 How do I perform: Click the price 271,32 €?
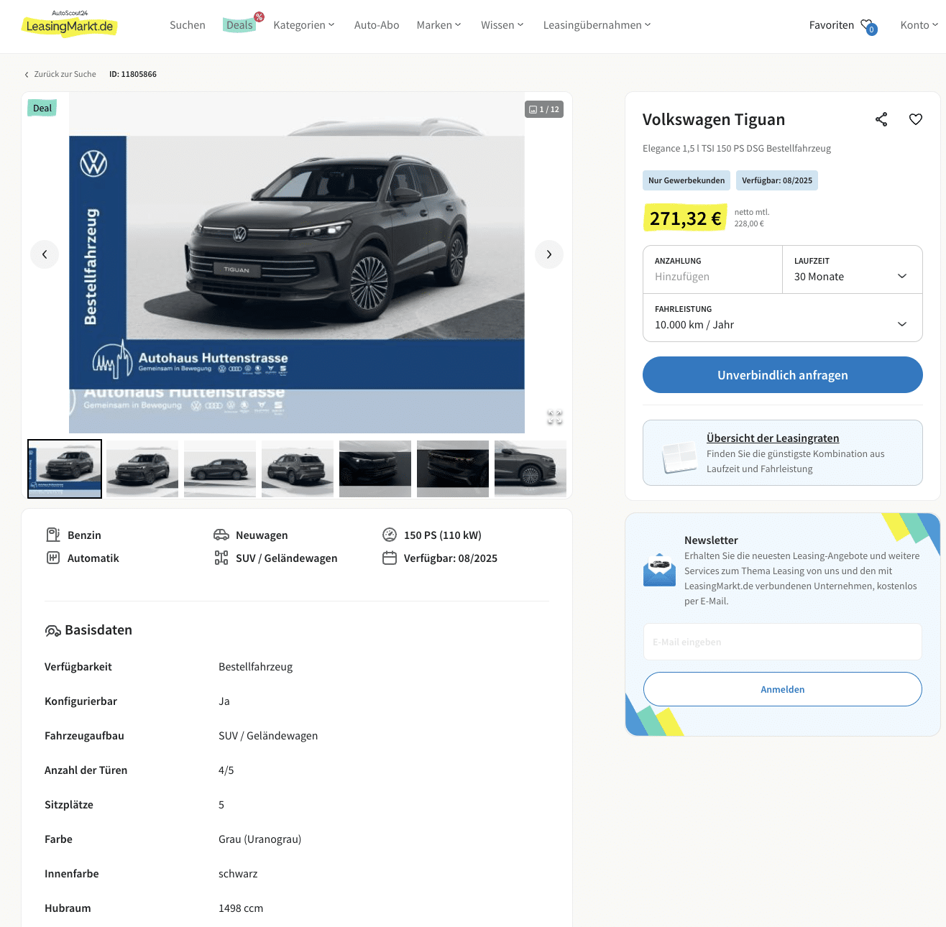(685, 218)
